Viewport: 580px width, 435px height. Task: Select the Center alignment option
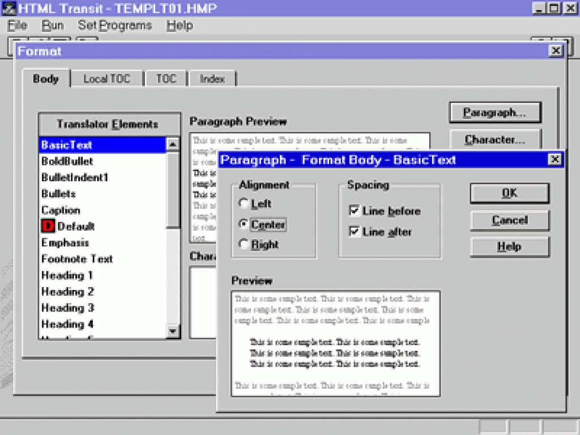coord(244,224)
